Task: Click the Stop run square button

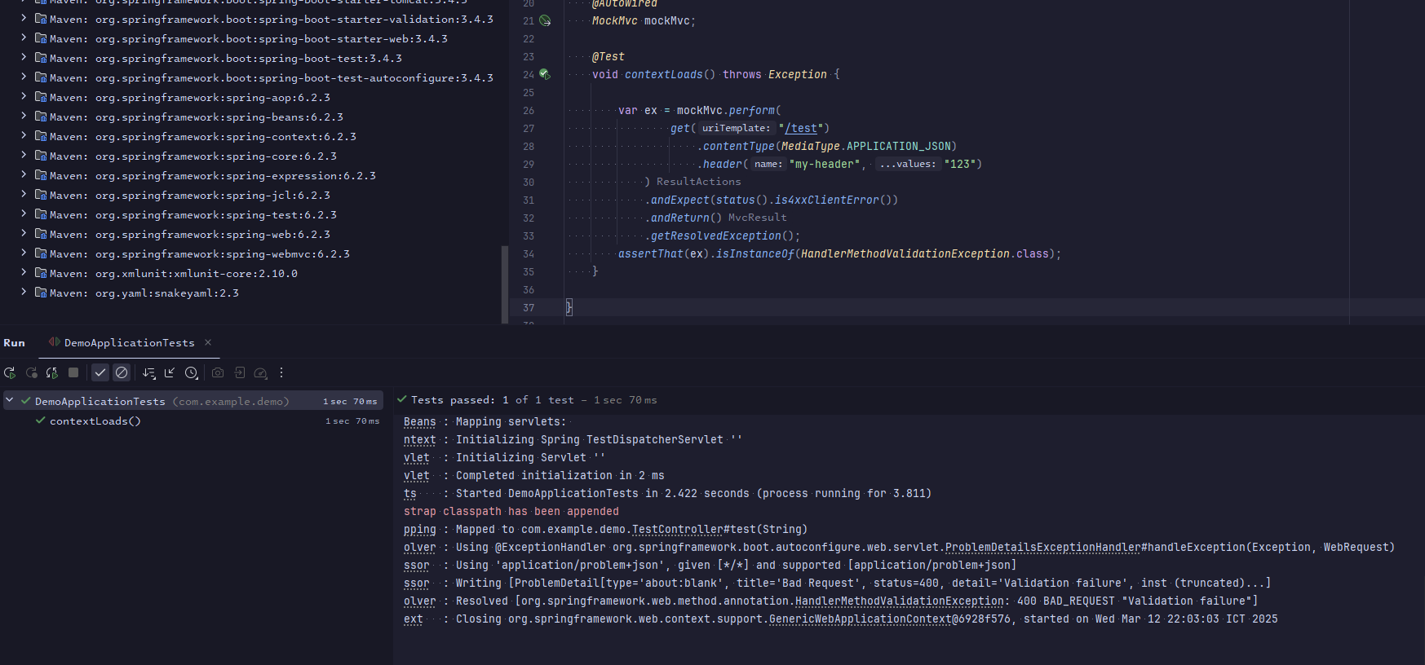Action: pyautogui.click(x=73, y=372)
